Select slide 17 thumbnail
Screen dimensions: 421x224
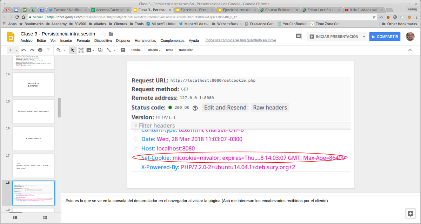point(33,165)
